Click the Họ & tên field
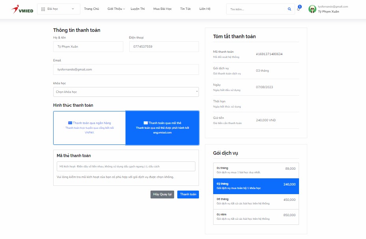The width and height of the screenshot is (366, 239). 88,46
